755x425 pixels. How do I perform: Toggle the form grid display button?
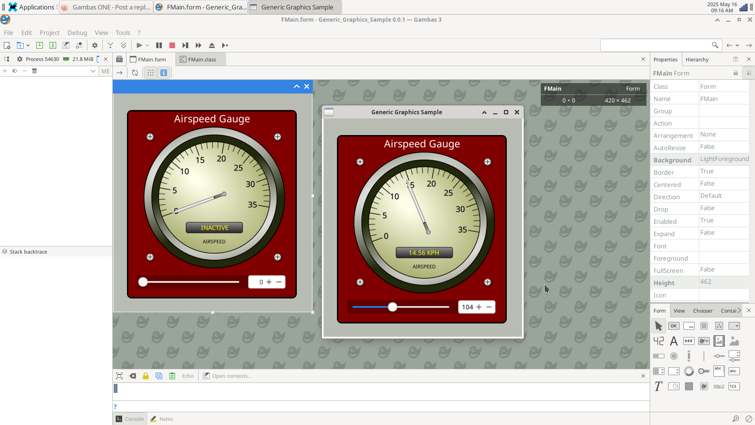pyautogui.click(x=150, y=73)
